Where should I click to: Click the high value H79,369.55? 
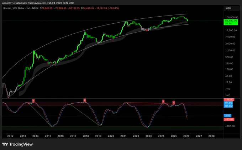(60, 8)
